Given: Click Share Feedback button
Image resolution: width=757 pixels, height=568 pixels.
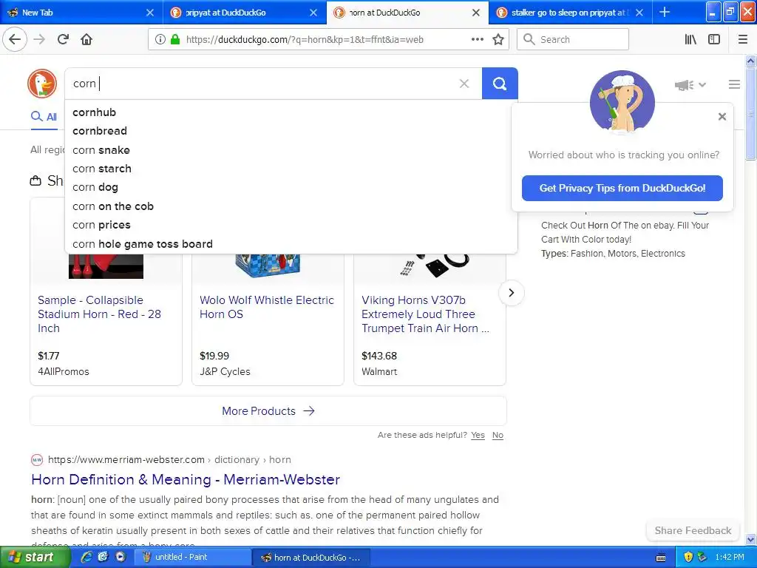Looking at the screenshot, I should point(693,530).
